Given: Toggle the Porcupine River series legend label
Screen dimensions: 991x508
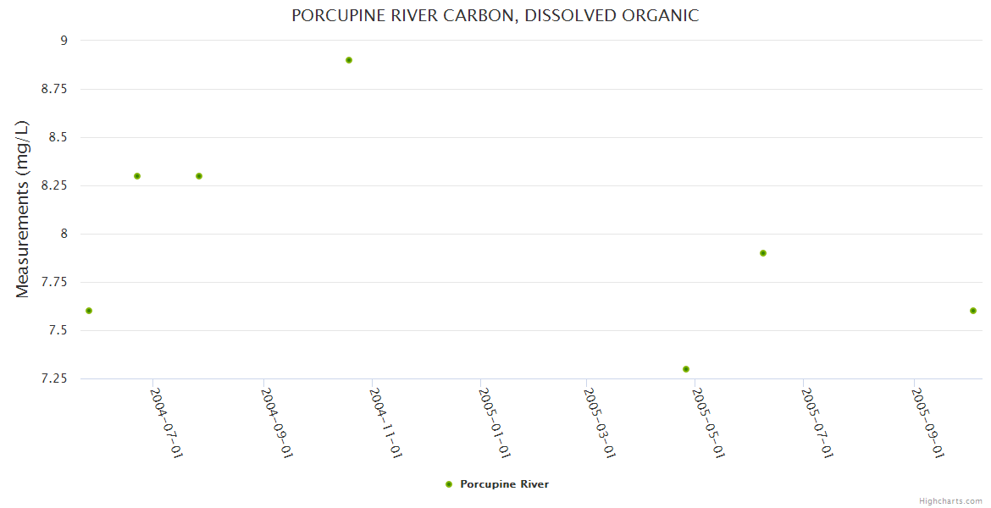Looking at the screenshot, I should [504, 484].
